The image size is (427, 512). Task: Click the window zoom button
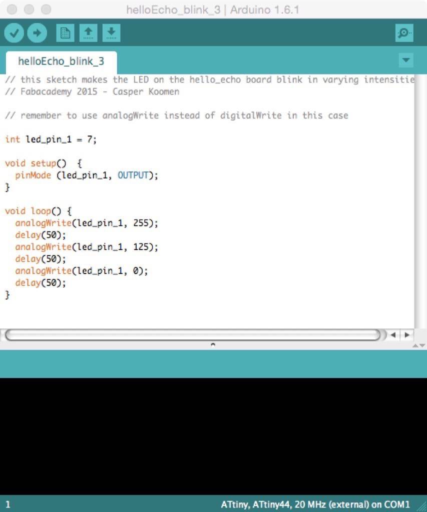click(46, 9)
